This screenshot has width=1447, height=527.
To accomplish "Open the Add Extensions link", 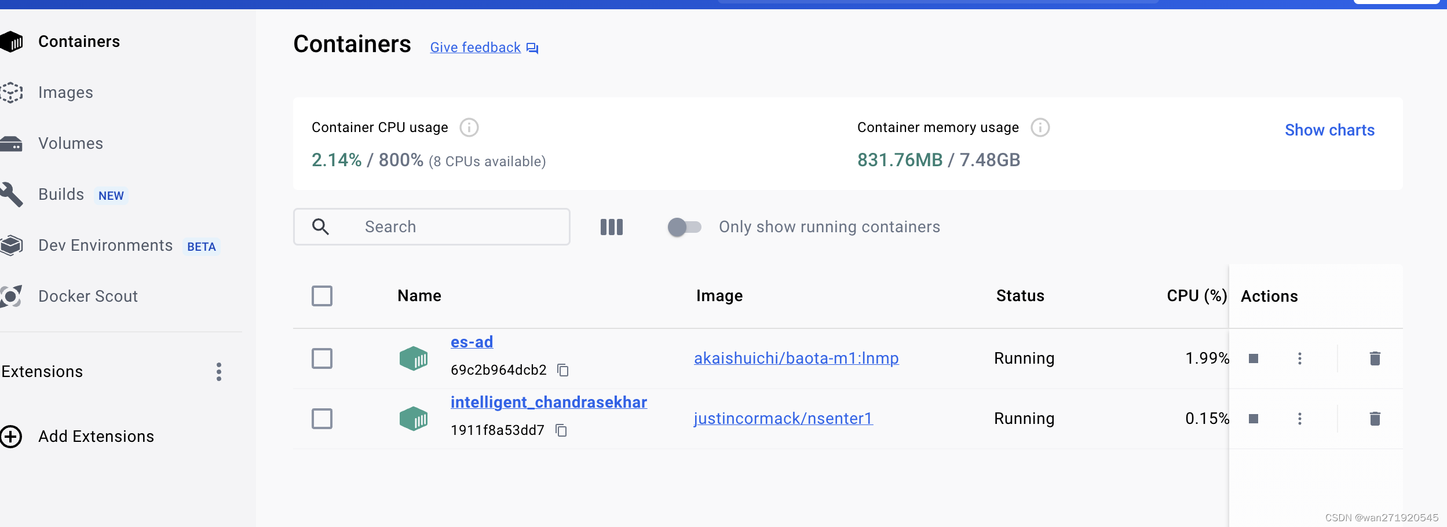I will (96, 437).
